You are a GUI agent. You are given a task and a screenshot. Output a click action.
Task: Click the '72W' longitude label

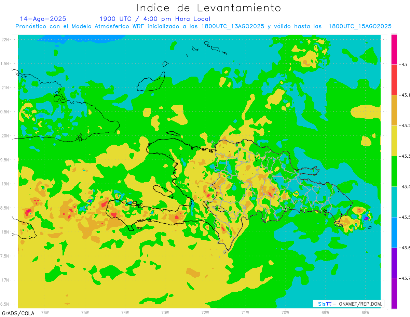[x=205, y=312]
